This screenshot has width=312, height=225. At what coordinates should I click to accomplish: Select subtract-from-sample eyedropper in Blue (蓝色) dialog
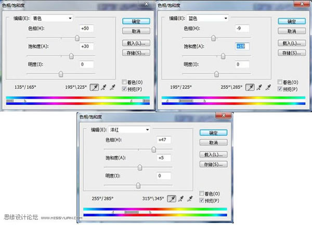click(268, 87)
